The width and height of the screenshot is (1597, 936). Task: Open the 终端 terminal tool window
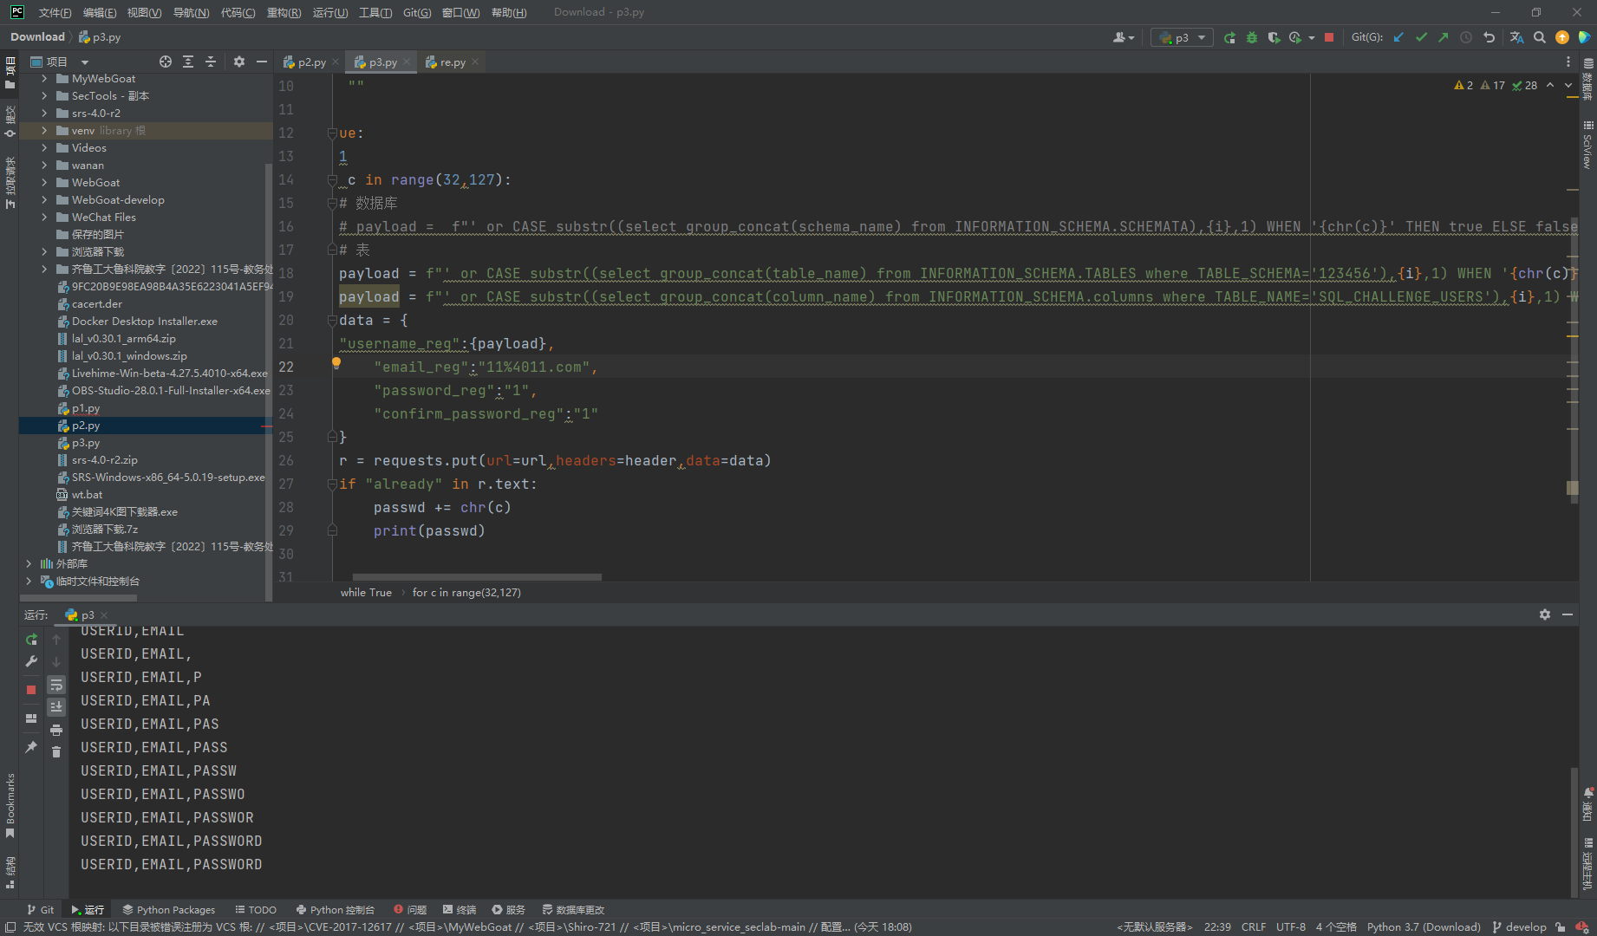pyautogui.click(x=460, y=910)
